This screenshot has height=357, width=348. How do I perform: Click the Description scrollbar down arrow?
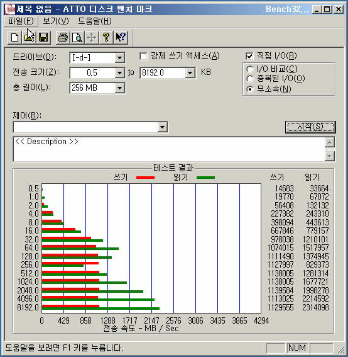(330, 156)
